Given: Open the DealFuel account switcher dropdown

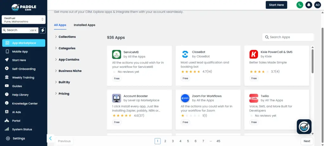Looking at the screenshot, I should pos(23,20).
